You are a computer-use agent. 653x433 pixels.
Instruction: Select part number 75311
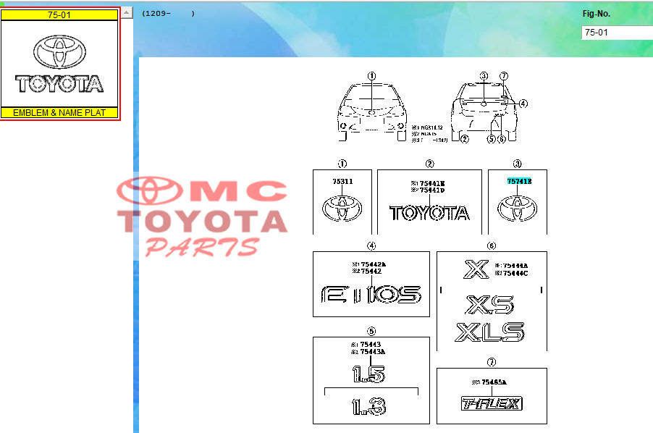342,182
